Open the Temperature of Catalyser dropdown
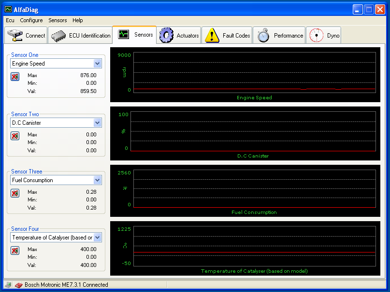 (98, 238)
